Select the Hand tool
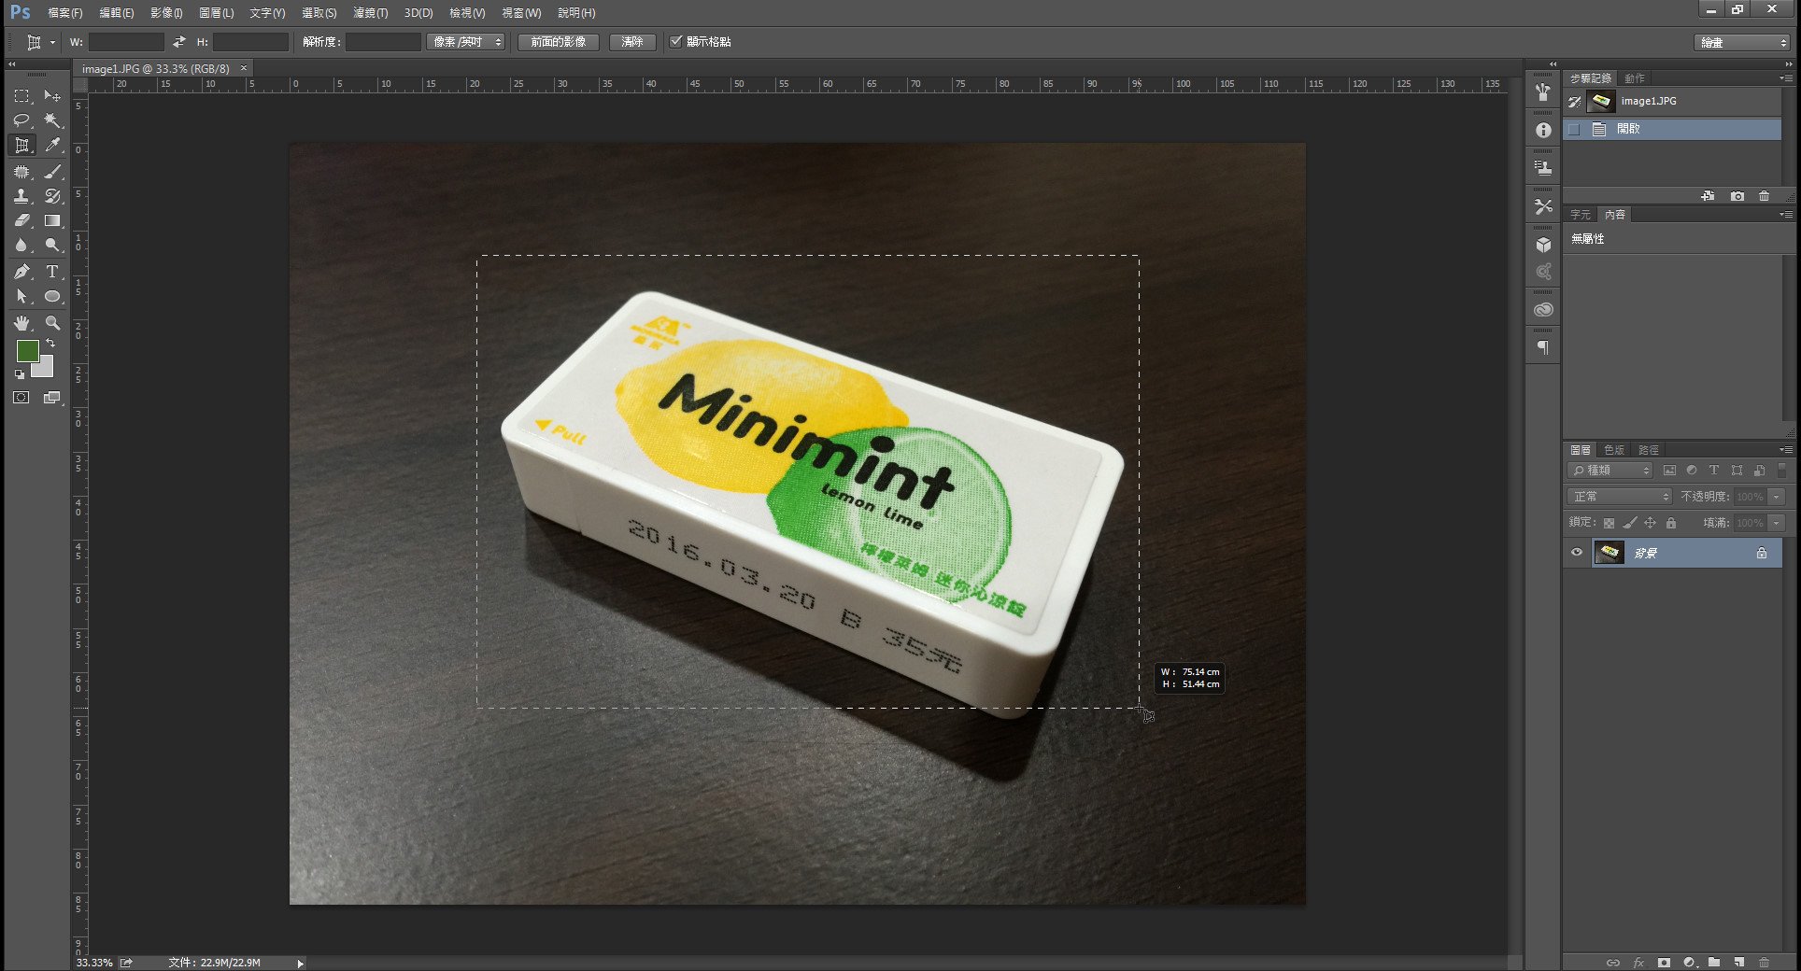The image size is (1801, 971). (21, 323)
